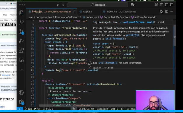This screenshot has height=113, width=183.
Task: Click line number 21 in gutter
Action: point(32,70)
